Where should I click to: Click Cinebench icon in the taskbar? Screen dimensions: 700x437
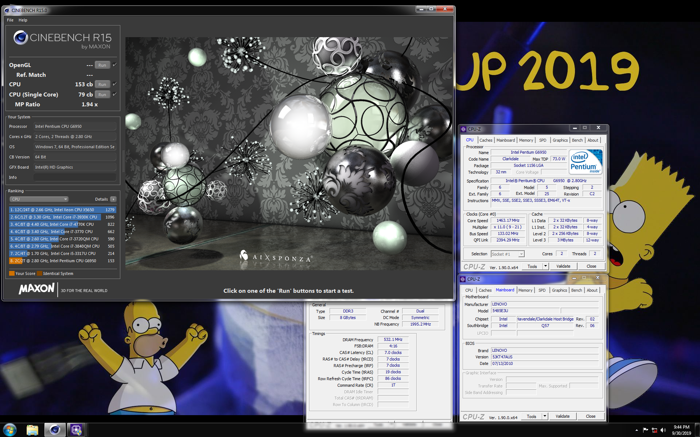click(55, 430)
